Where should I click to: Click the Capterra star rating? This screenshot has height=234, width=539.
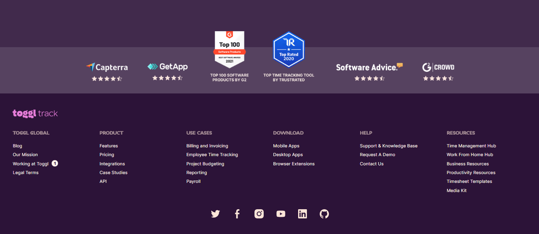[107, 79]
